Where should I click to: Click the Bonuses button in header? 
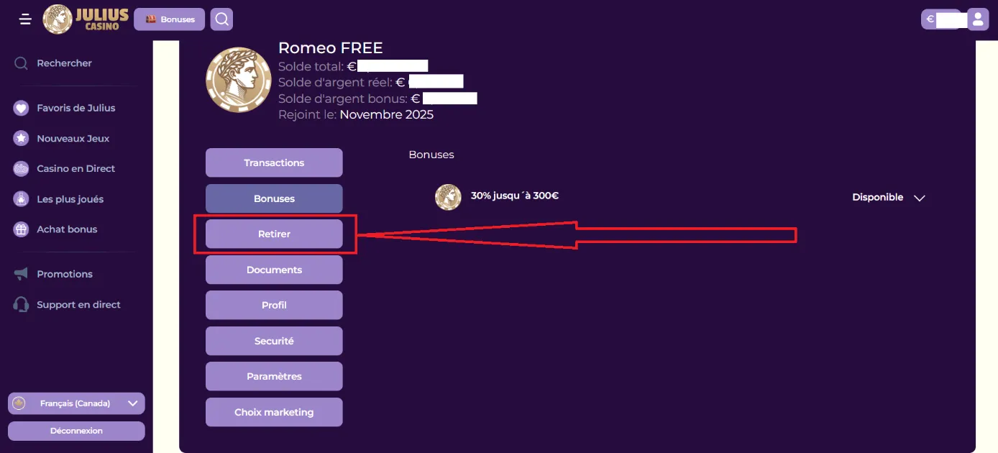pos(170,19)
